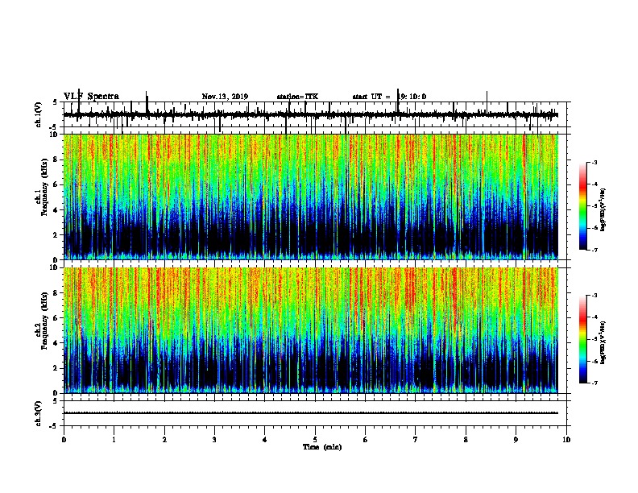Click the "6" kHz tick on ch.2 frequency axis

click(56, 318)
